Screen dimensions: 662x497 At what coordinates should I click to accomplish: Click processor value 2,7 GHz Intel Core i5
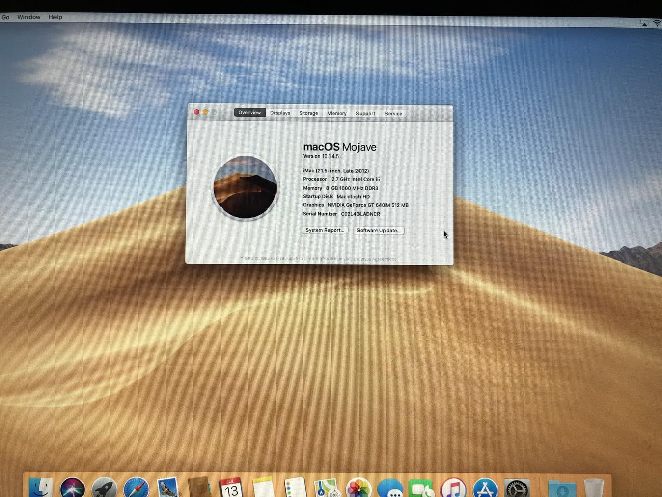click(x=355, y=179)
